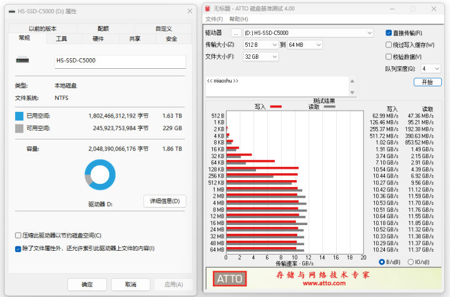Click the 1.86 TB capacity value

[x=172, y=149]
